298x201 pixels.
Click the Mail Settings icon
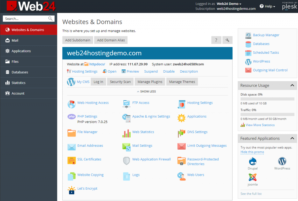tap(126, 147)
